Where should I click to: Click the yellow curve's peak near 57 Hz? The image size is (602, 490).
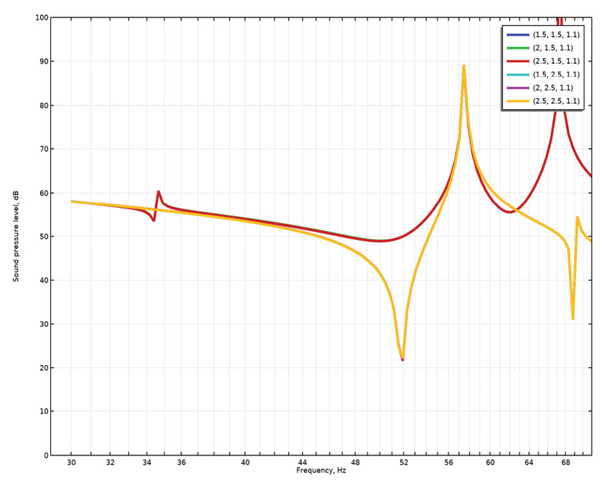pyautogui.click(x=464, y=66)
